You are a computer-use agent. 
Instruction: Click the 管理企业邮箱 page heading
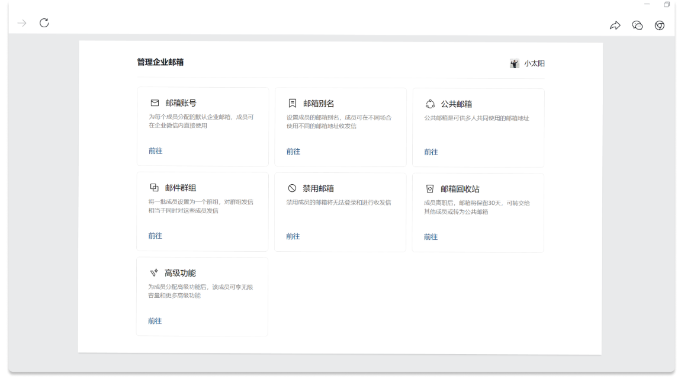160,62
